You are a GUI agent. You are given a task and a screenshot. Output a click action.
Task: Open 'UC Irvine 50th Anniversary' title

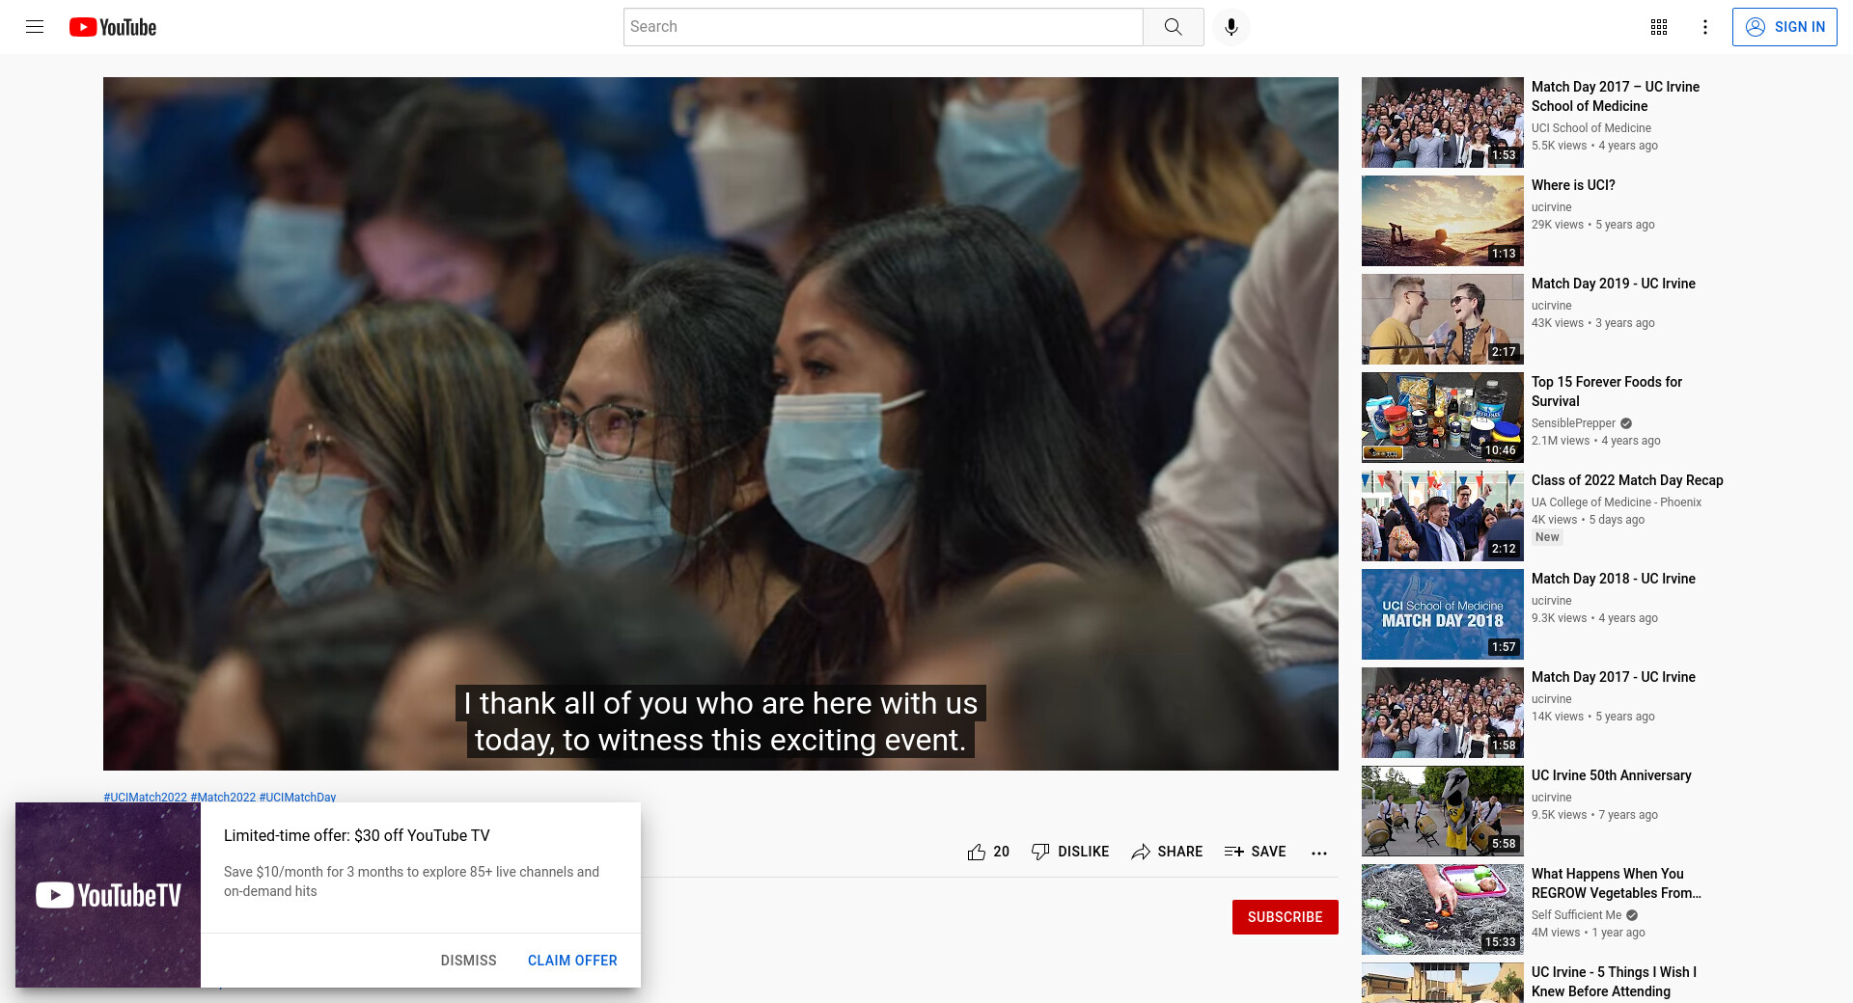[1612, 775]
